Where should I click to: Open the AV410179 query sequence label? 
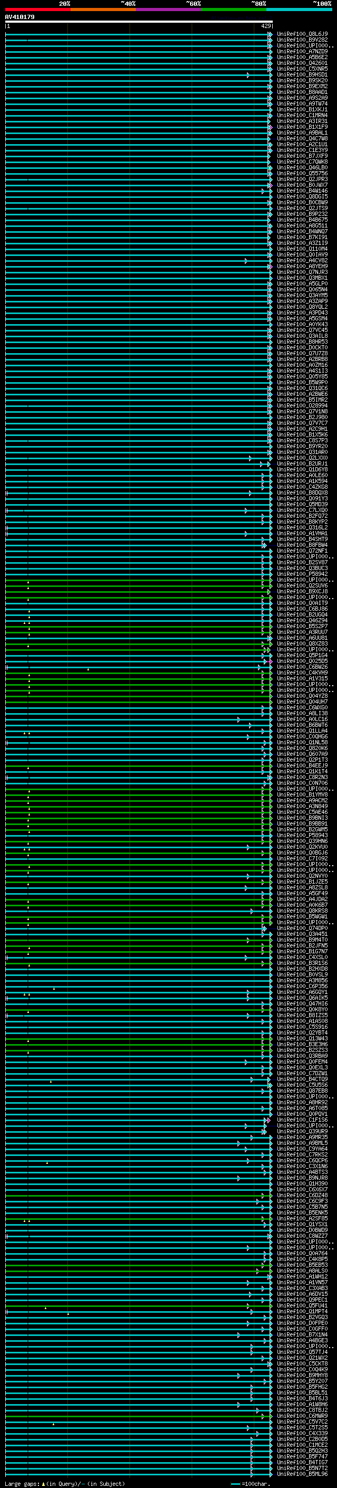tap(19, 17)
